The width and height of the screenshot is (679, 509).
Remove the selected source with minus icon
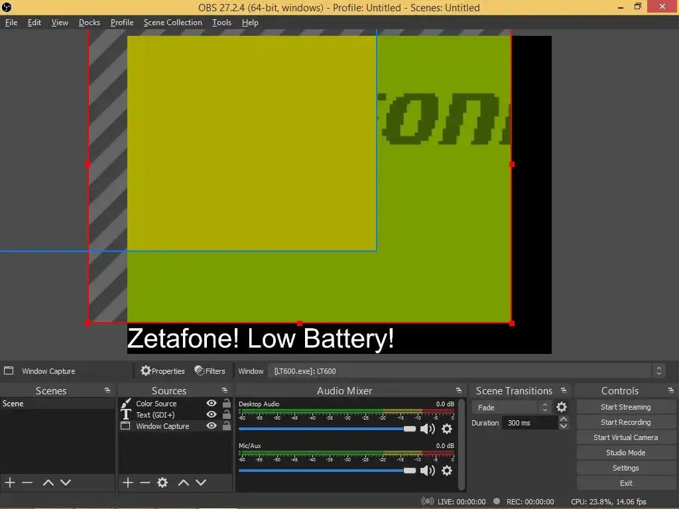click(145, 482)
